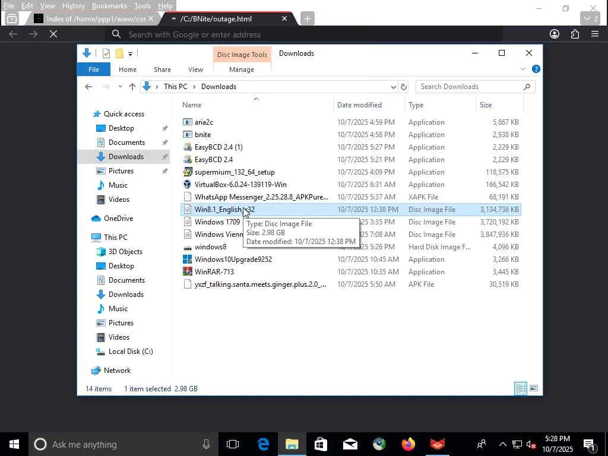Image resolution: width=608 pixels, height=456 pixels.
Task: Click Properties quick access toolbar icon
Action: pyautogui.click(x=106, y=53)
